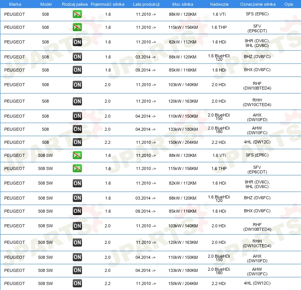Viewport: 301px width, 290px height.
Task: Click RHF (DW10BTED4) engine code for 508
Action: [257, 86]
